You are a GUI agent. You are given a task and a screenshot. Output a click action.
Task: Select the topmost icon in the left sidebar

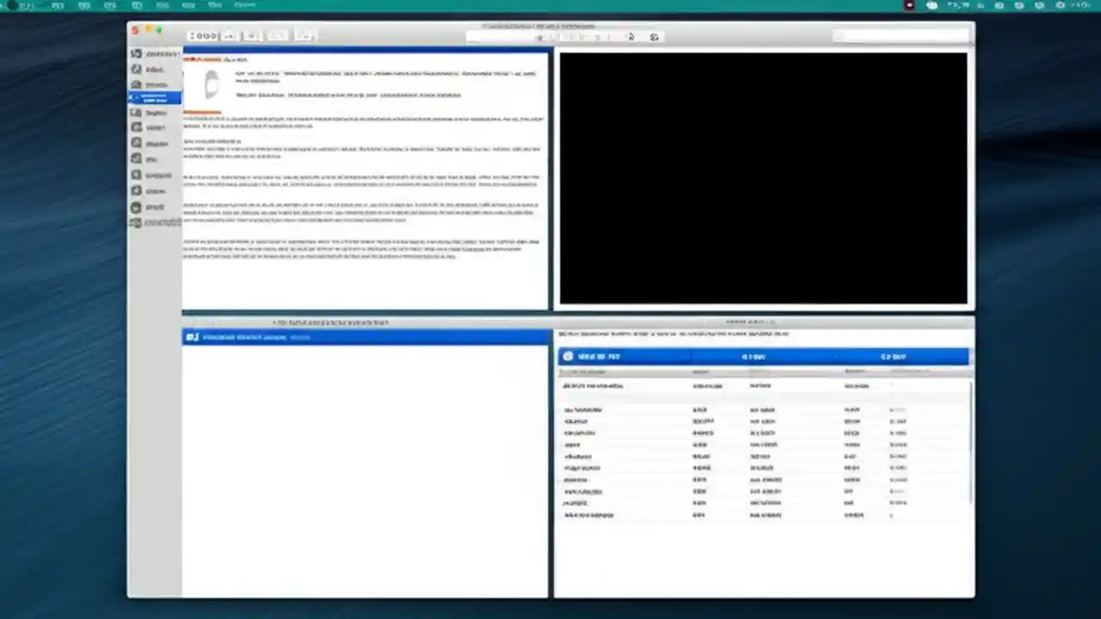click(136, 53)
